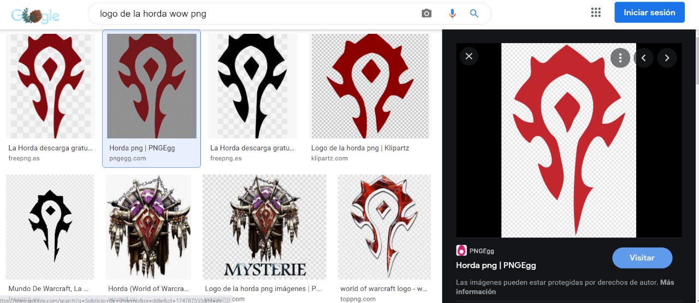
Task: Click the toppng.com source text
Action: click(x=358, y=299)
